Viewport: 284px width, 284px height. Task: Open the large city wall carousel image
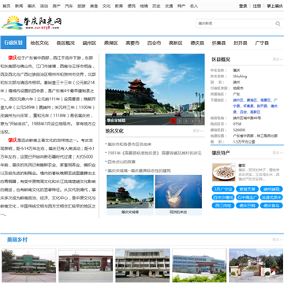(155, 89)
